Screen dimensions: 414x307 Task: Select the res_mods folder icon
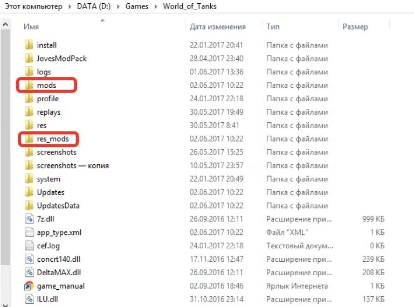(x=29, y=139)
